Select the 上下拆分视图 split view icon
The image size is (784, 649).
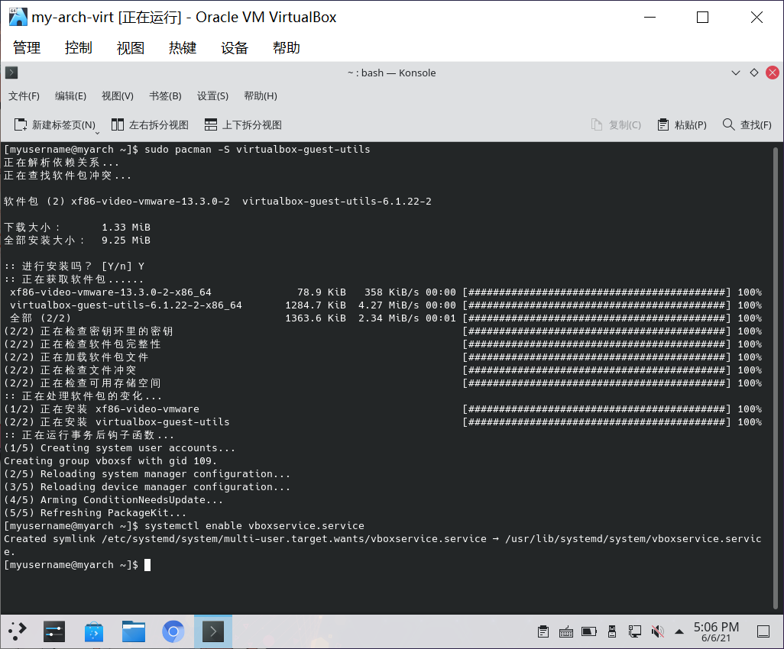[x=212, y=124]
